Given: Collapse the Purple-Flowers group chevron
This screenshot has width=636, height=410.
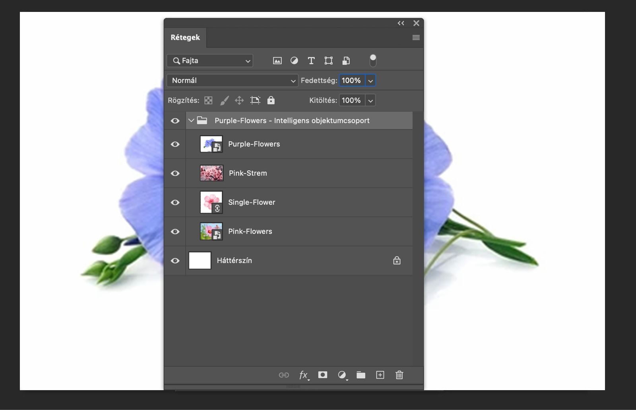Looking at the screenshot, I should 191,120.
